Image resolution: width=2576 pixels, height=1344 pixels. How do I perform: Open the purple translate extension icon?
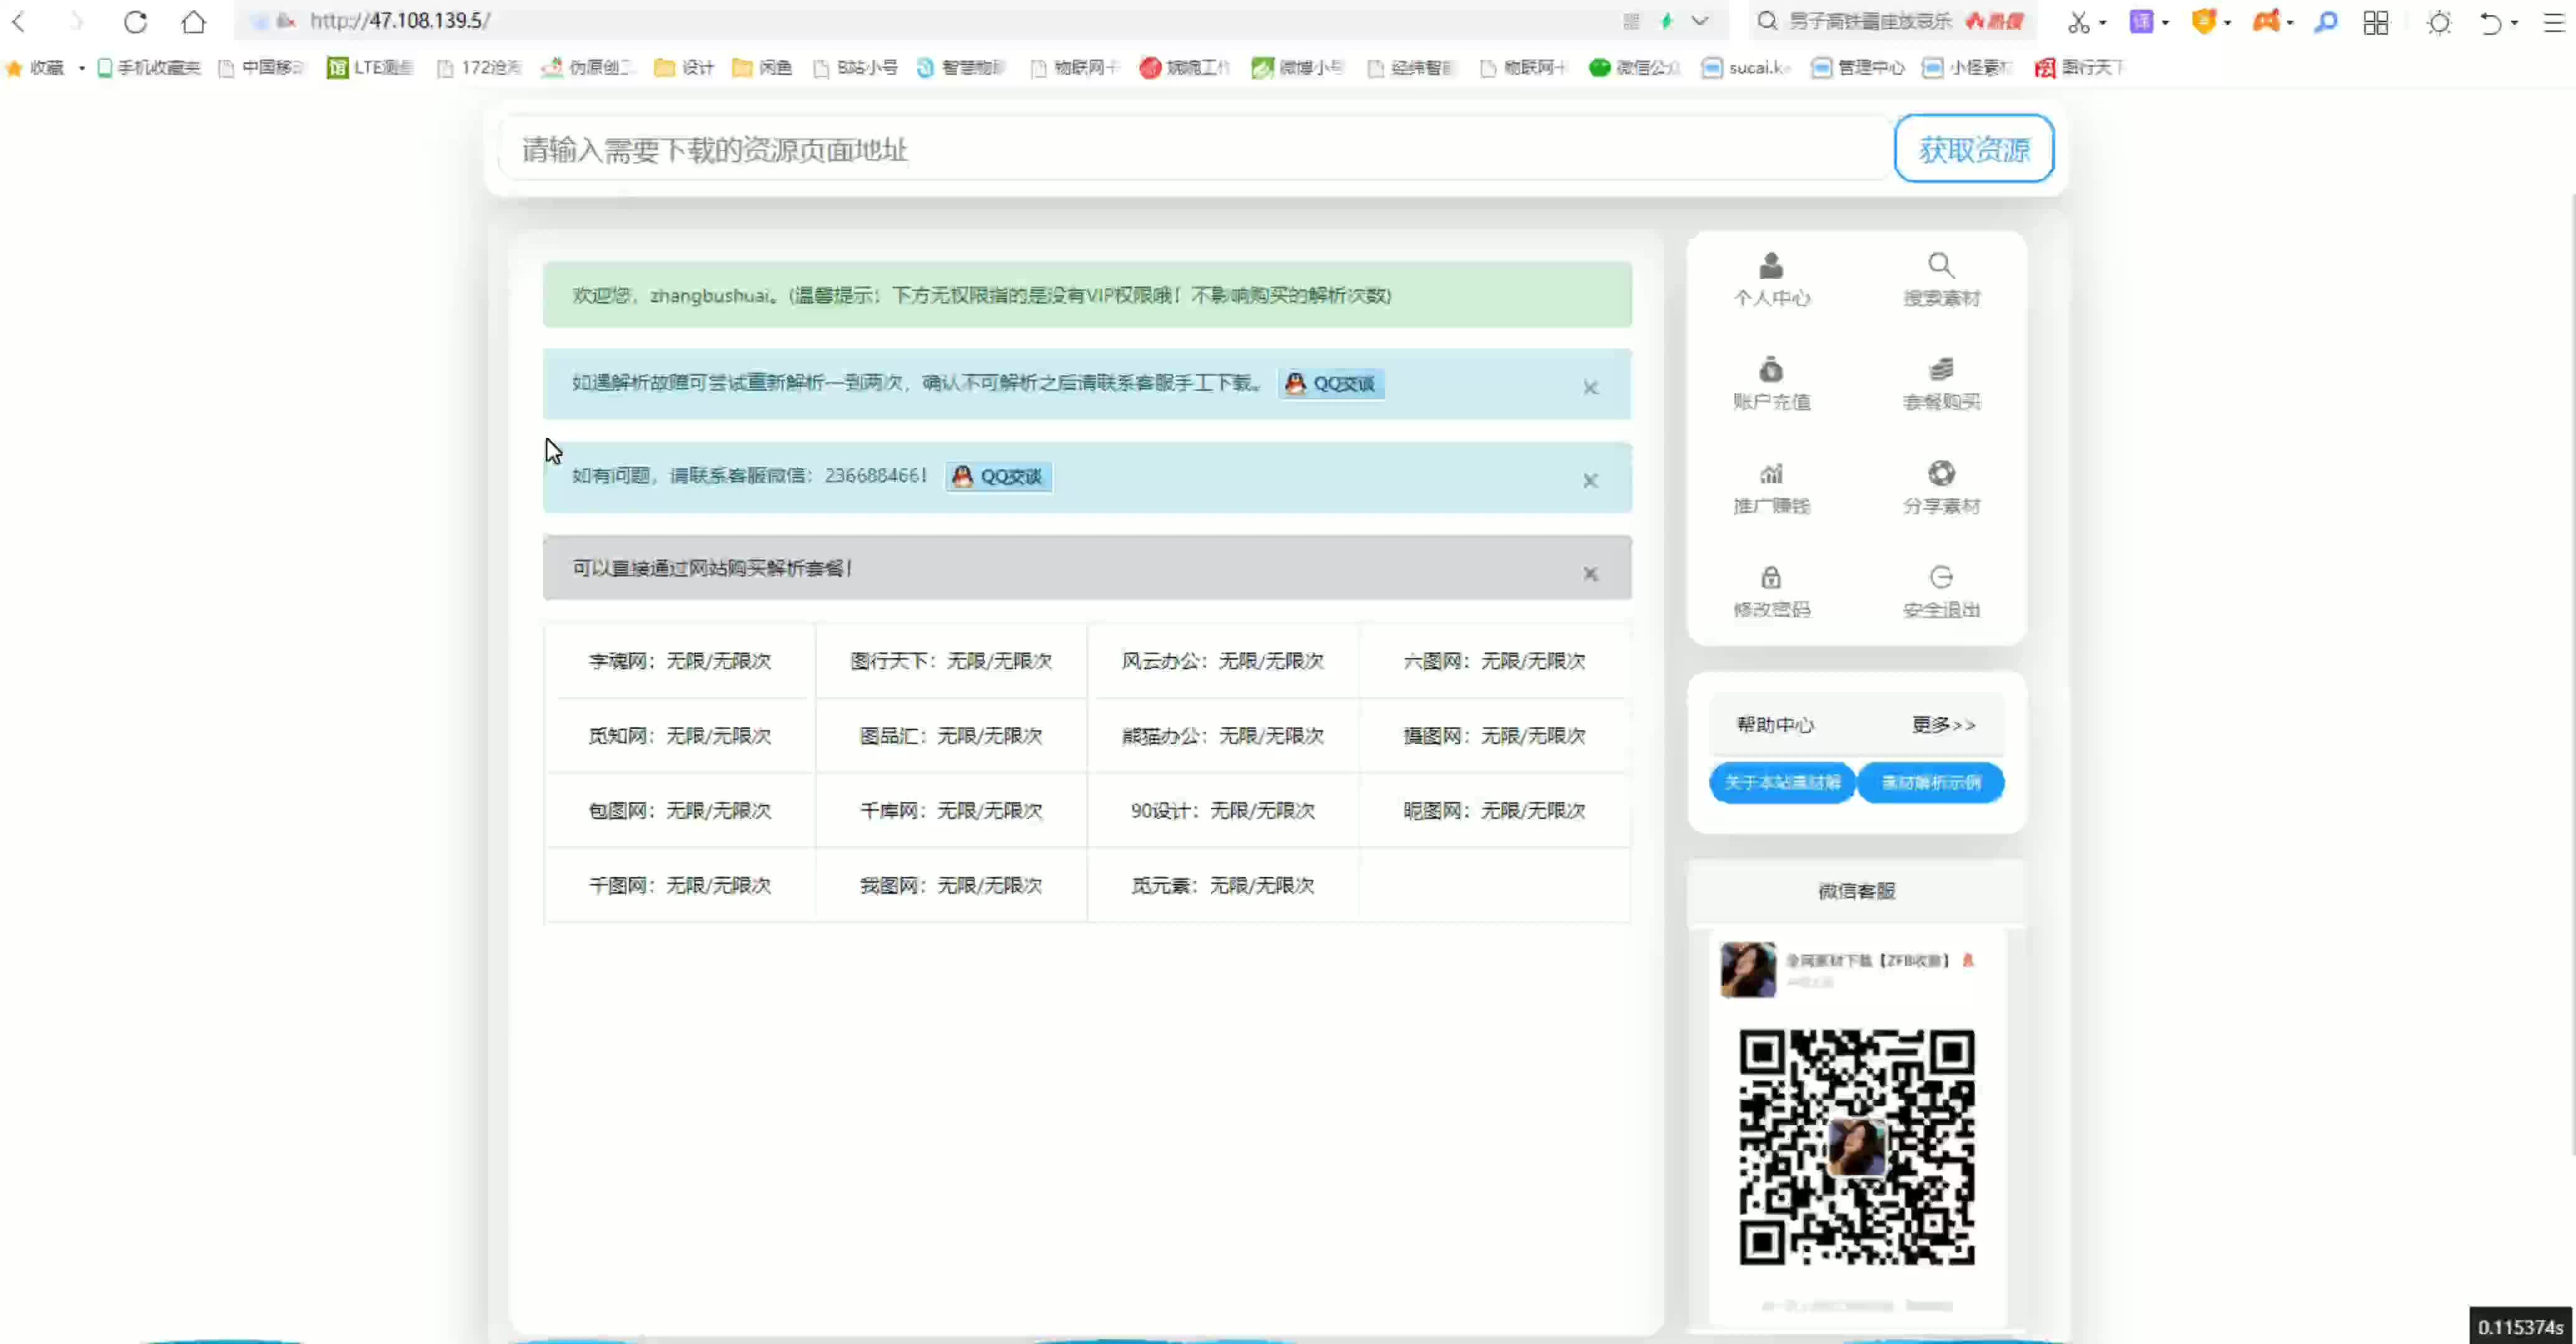pyautogui.click(x=2141, y=22)
